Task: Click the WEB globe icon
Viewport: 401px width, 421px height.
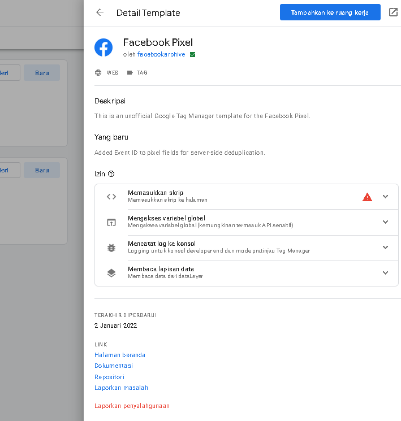Action: pos(98,72)
